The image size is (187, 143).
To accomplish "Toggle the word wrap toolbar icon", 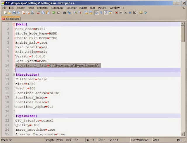I will point(97,13).
